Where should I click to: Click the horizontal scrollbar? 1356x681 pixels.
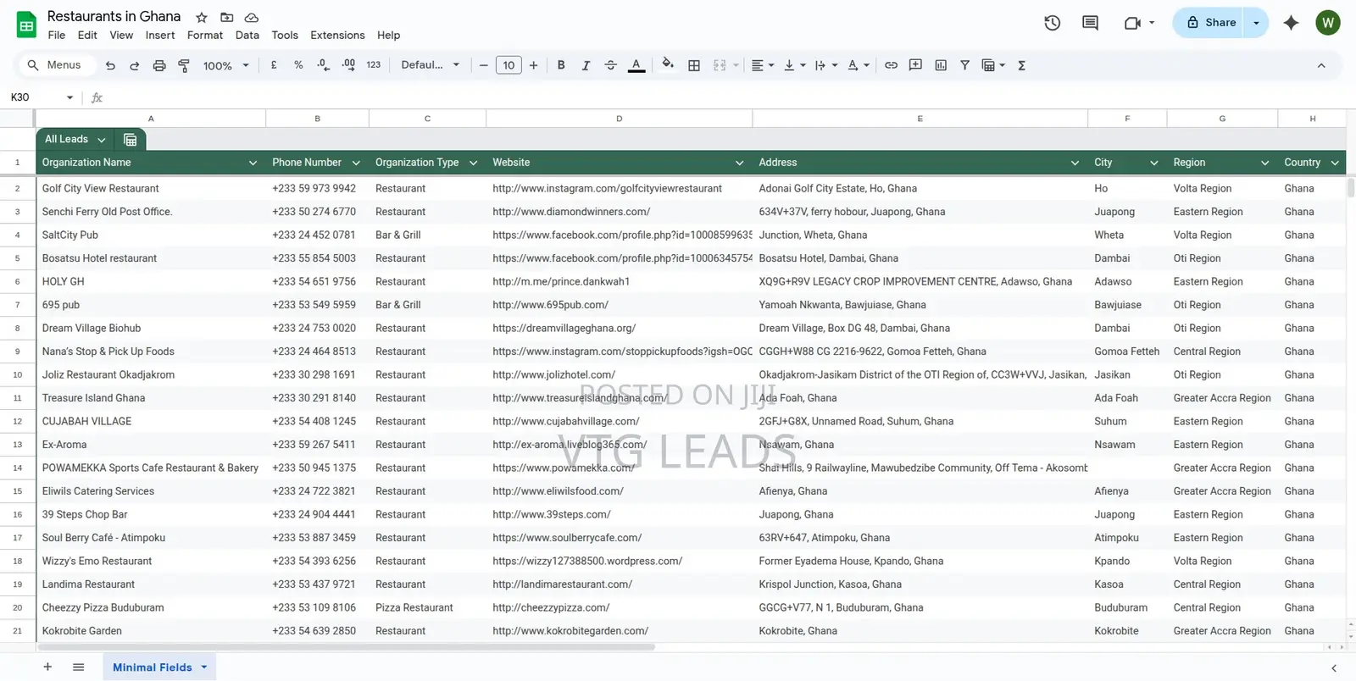(346, 647)
